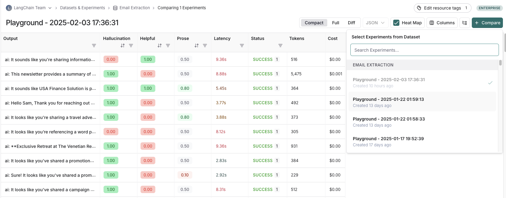The image size is (506, 198).
Task: Expand the LangChain Team workspace switcher
Action: [x=50, y=8]
